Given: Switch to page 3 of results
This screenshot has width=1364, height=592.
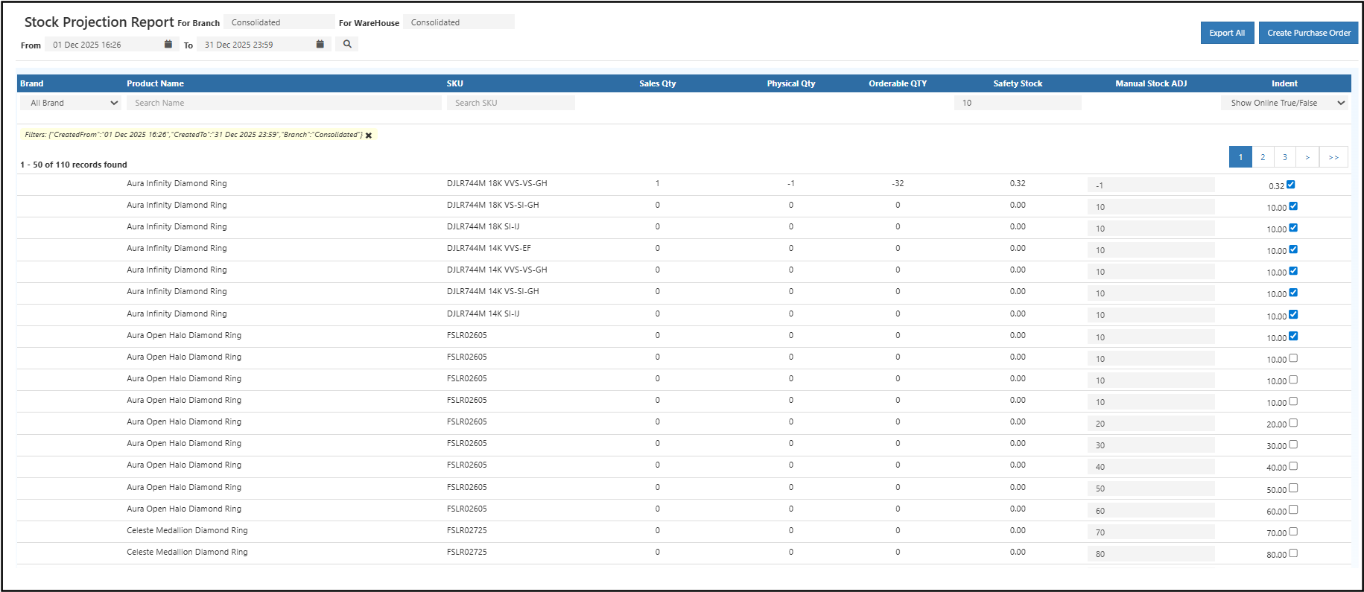Looking at the screenshot, I should (x=1285, y=157).
